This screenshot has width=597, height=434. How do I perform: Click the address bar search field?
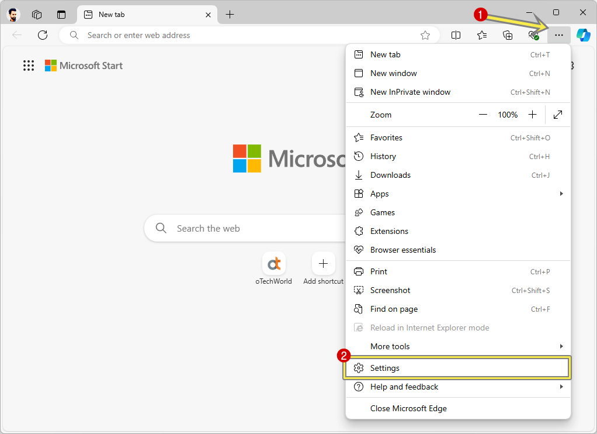(x=249, y=35)
